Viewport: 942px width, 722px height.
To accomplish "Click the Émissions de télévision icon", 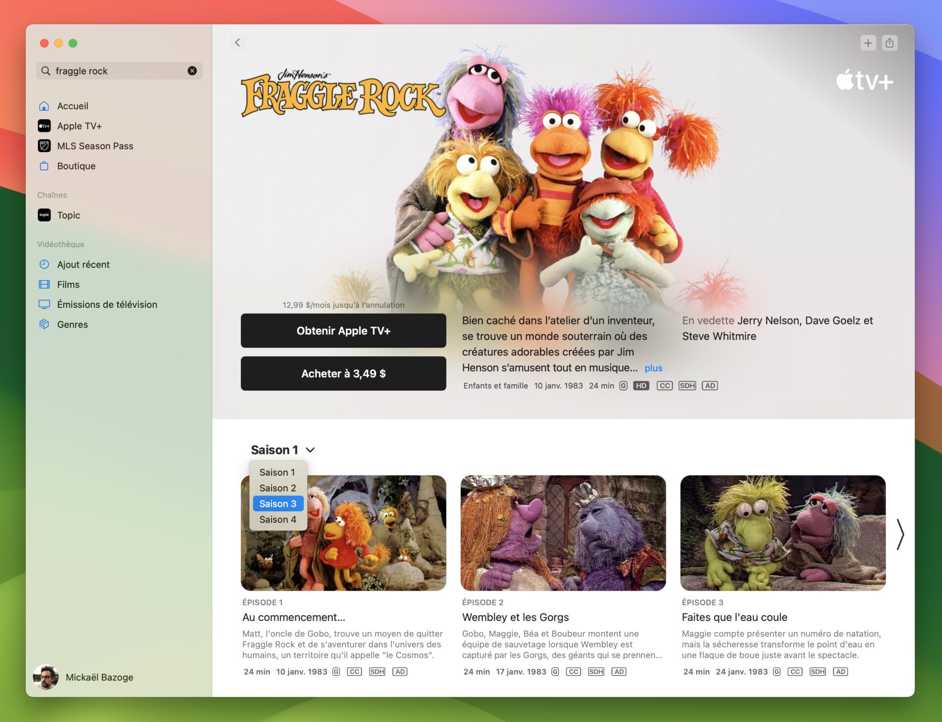I will (44, 303).
